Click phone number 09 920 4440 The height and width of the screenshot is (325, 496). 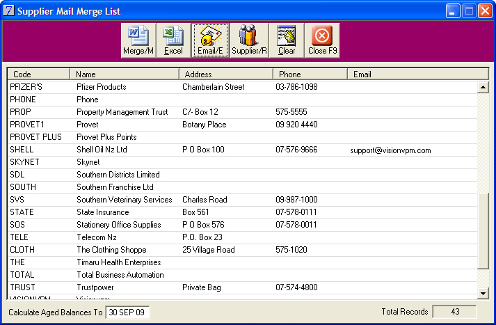[296, 125]
